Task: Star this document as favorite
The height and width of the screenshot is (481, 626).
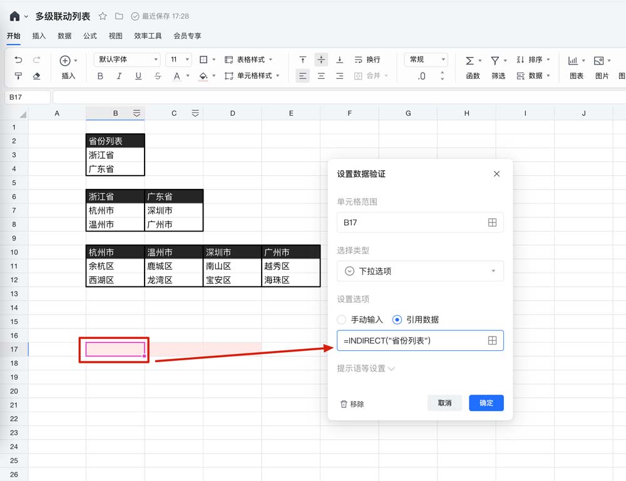Action: (103, 16)
